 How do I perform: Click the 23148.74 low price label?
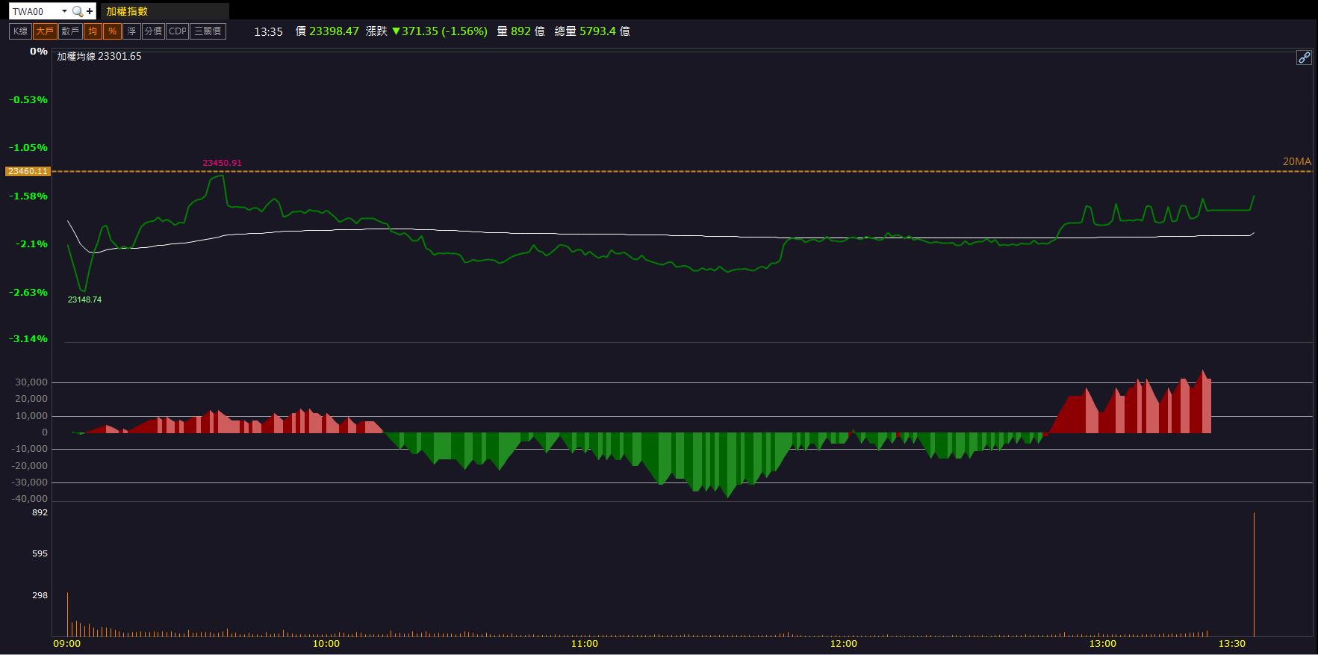pyautogui.click(x=84, y=299)
